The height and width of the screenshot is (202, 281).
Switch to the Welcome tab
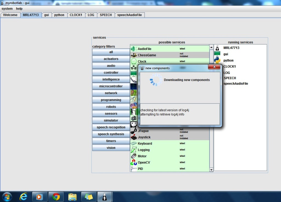10,15
